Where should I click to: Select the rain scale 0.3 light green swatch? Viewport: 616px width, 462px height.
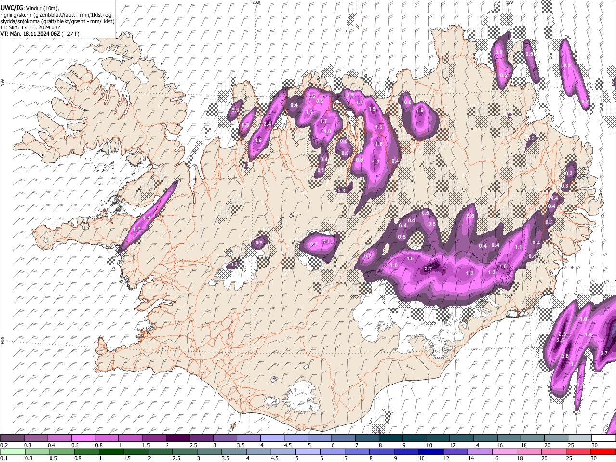pos(38,451)
